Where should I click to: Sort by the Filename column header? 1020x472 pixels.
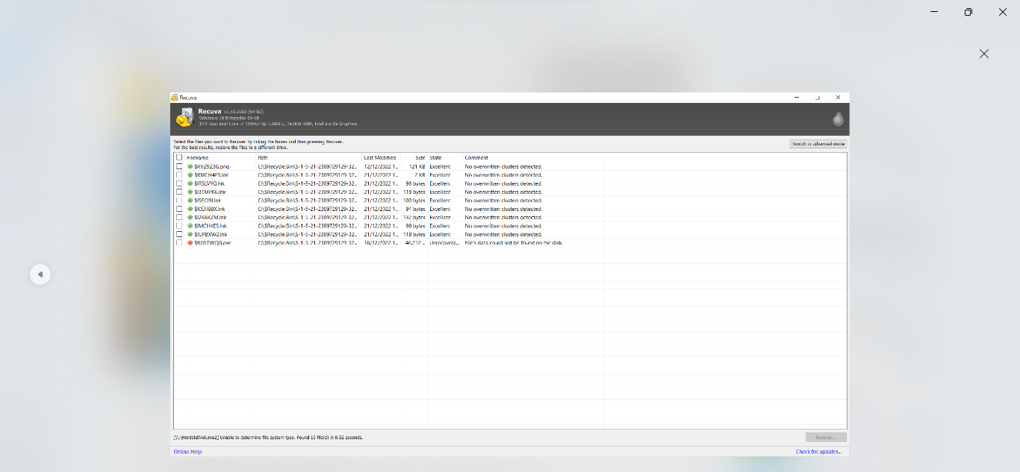(x=198, y=157)
